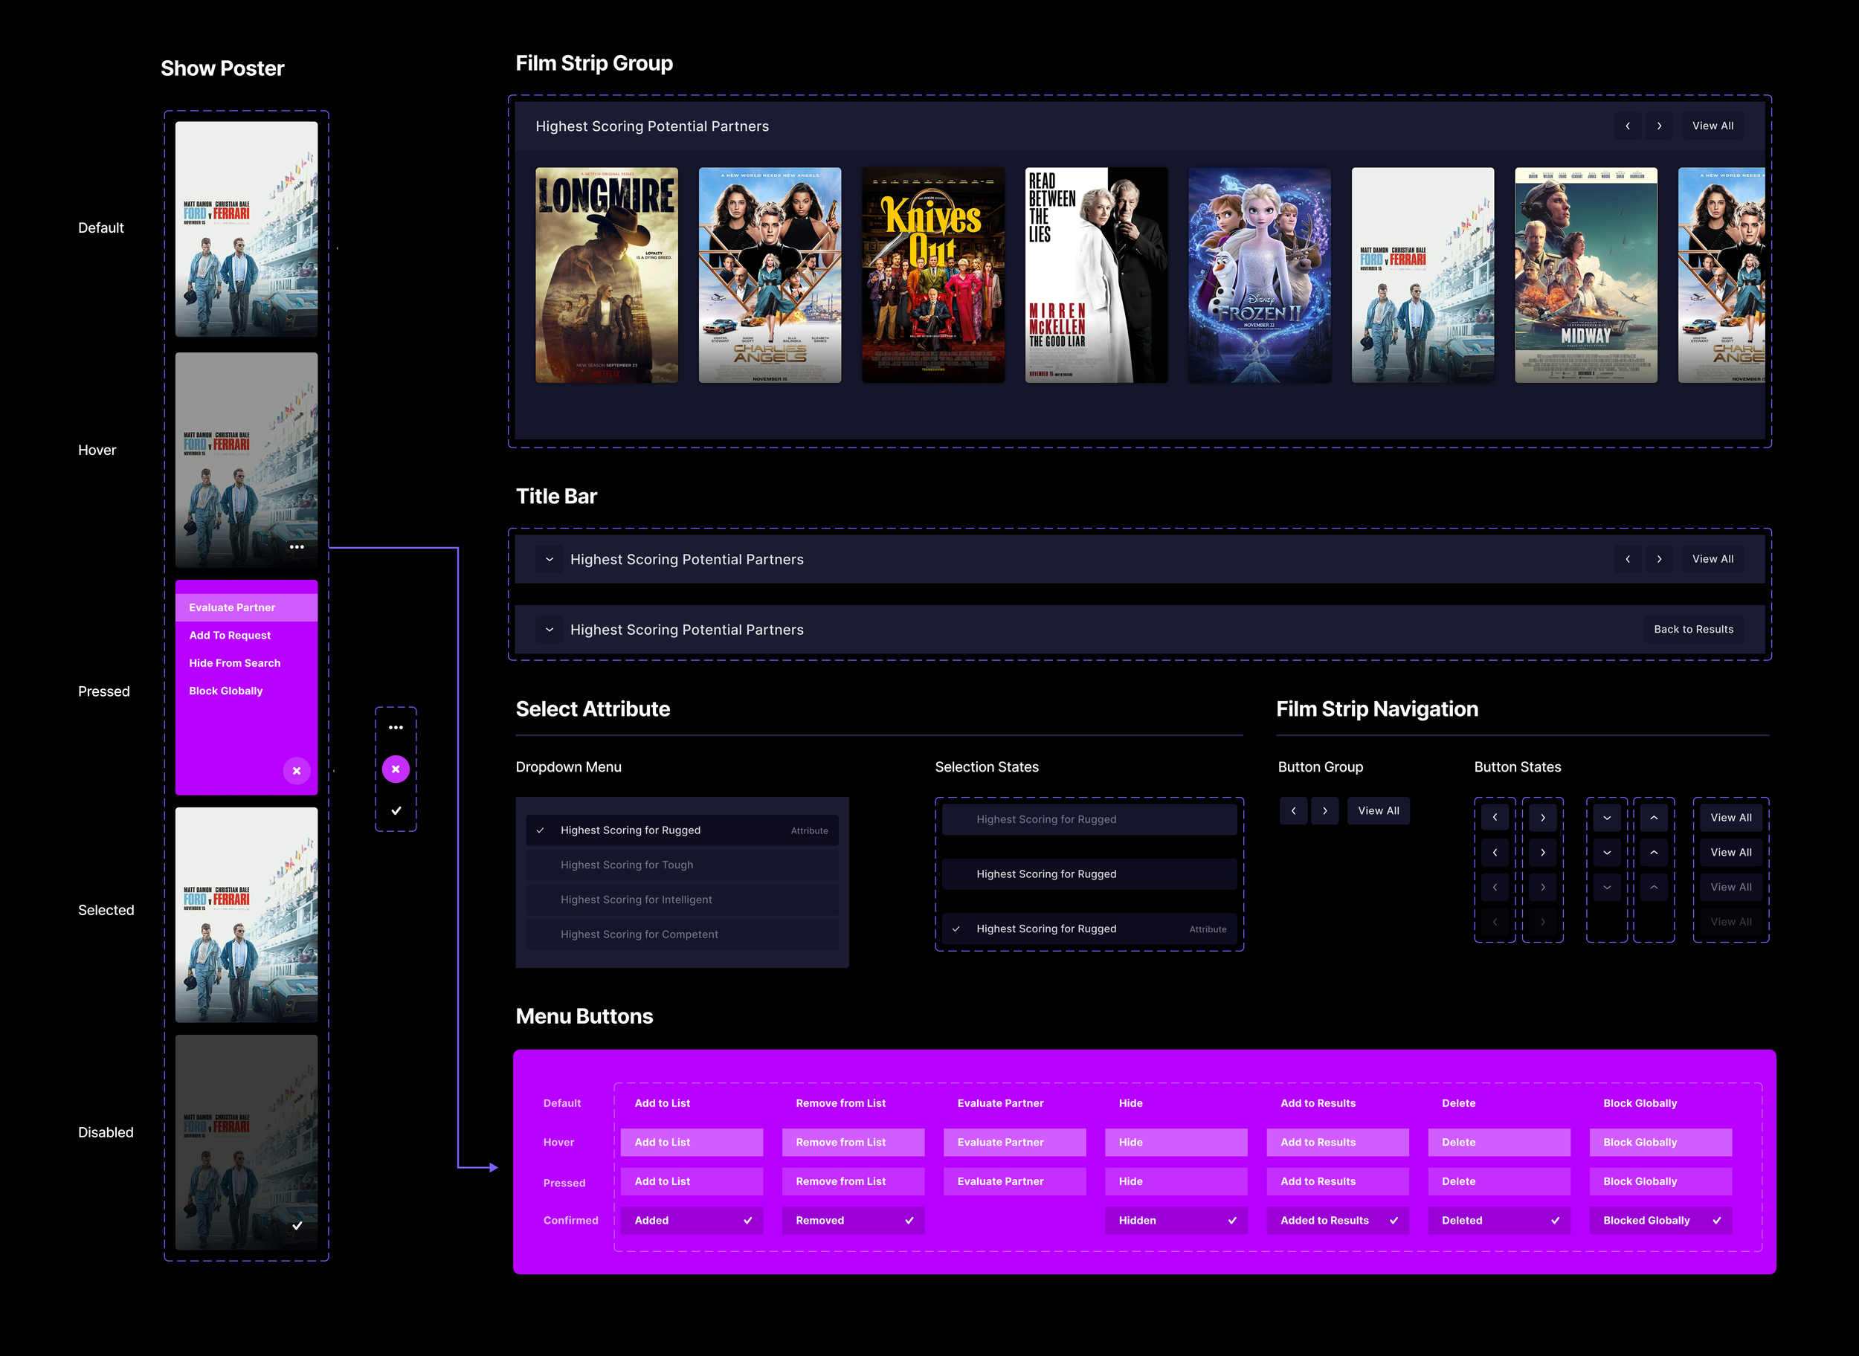Image resolution: width=1859 pixels, height=1356 pixels.
Task: Click the left arrow in Button Group
Action: pos(1293,810)
